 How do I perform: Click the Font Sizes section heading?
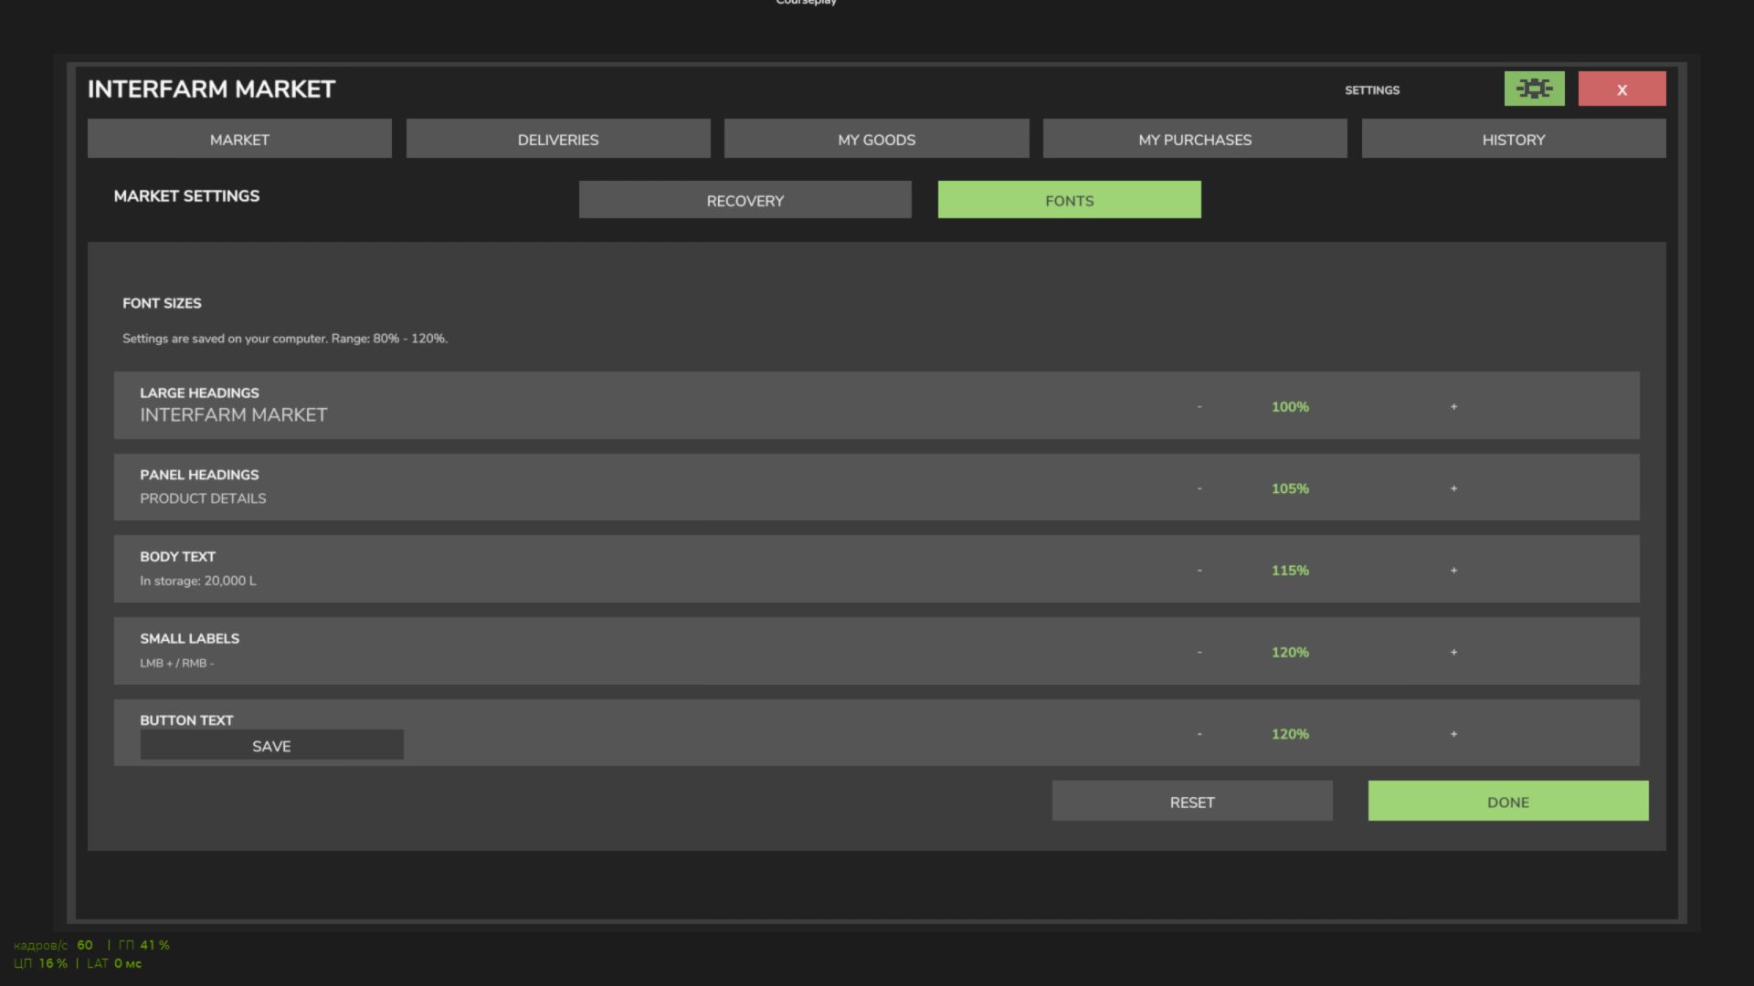(x=162, y=303)
